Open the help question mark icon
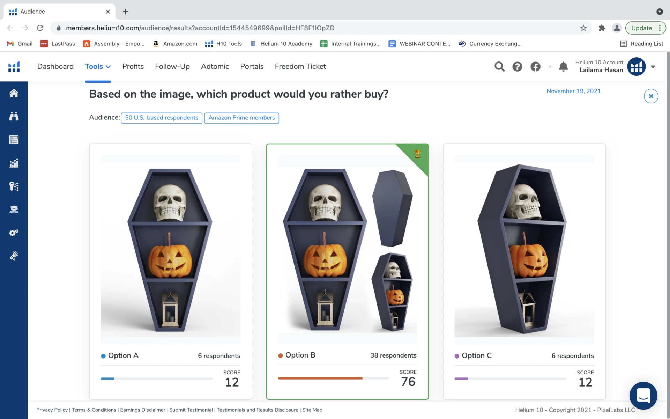This screenshot has width=670, height=419. (x=517, y=66)
